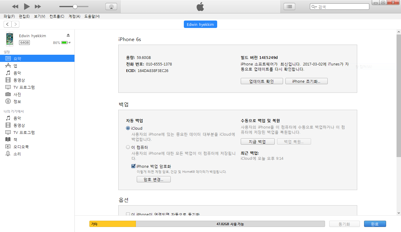401x232 pixels.
Task: Click the 빌드 버전 14E5249d text
Action: [x=259, y=57]
